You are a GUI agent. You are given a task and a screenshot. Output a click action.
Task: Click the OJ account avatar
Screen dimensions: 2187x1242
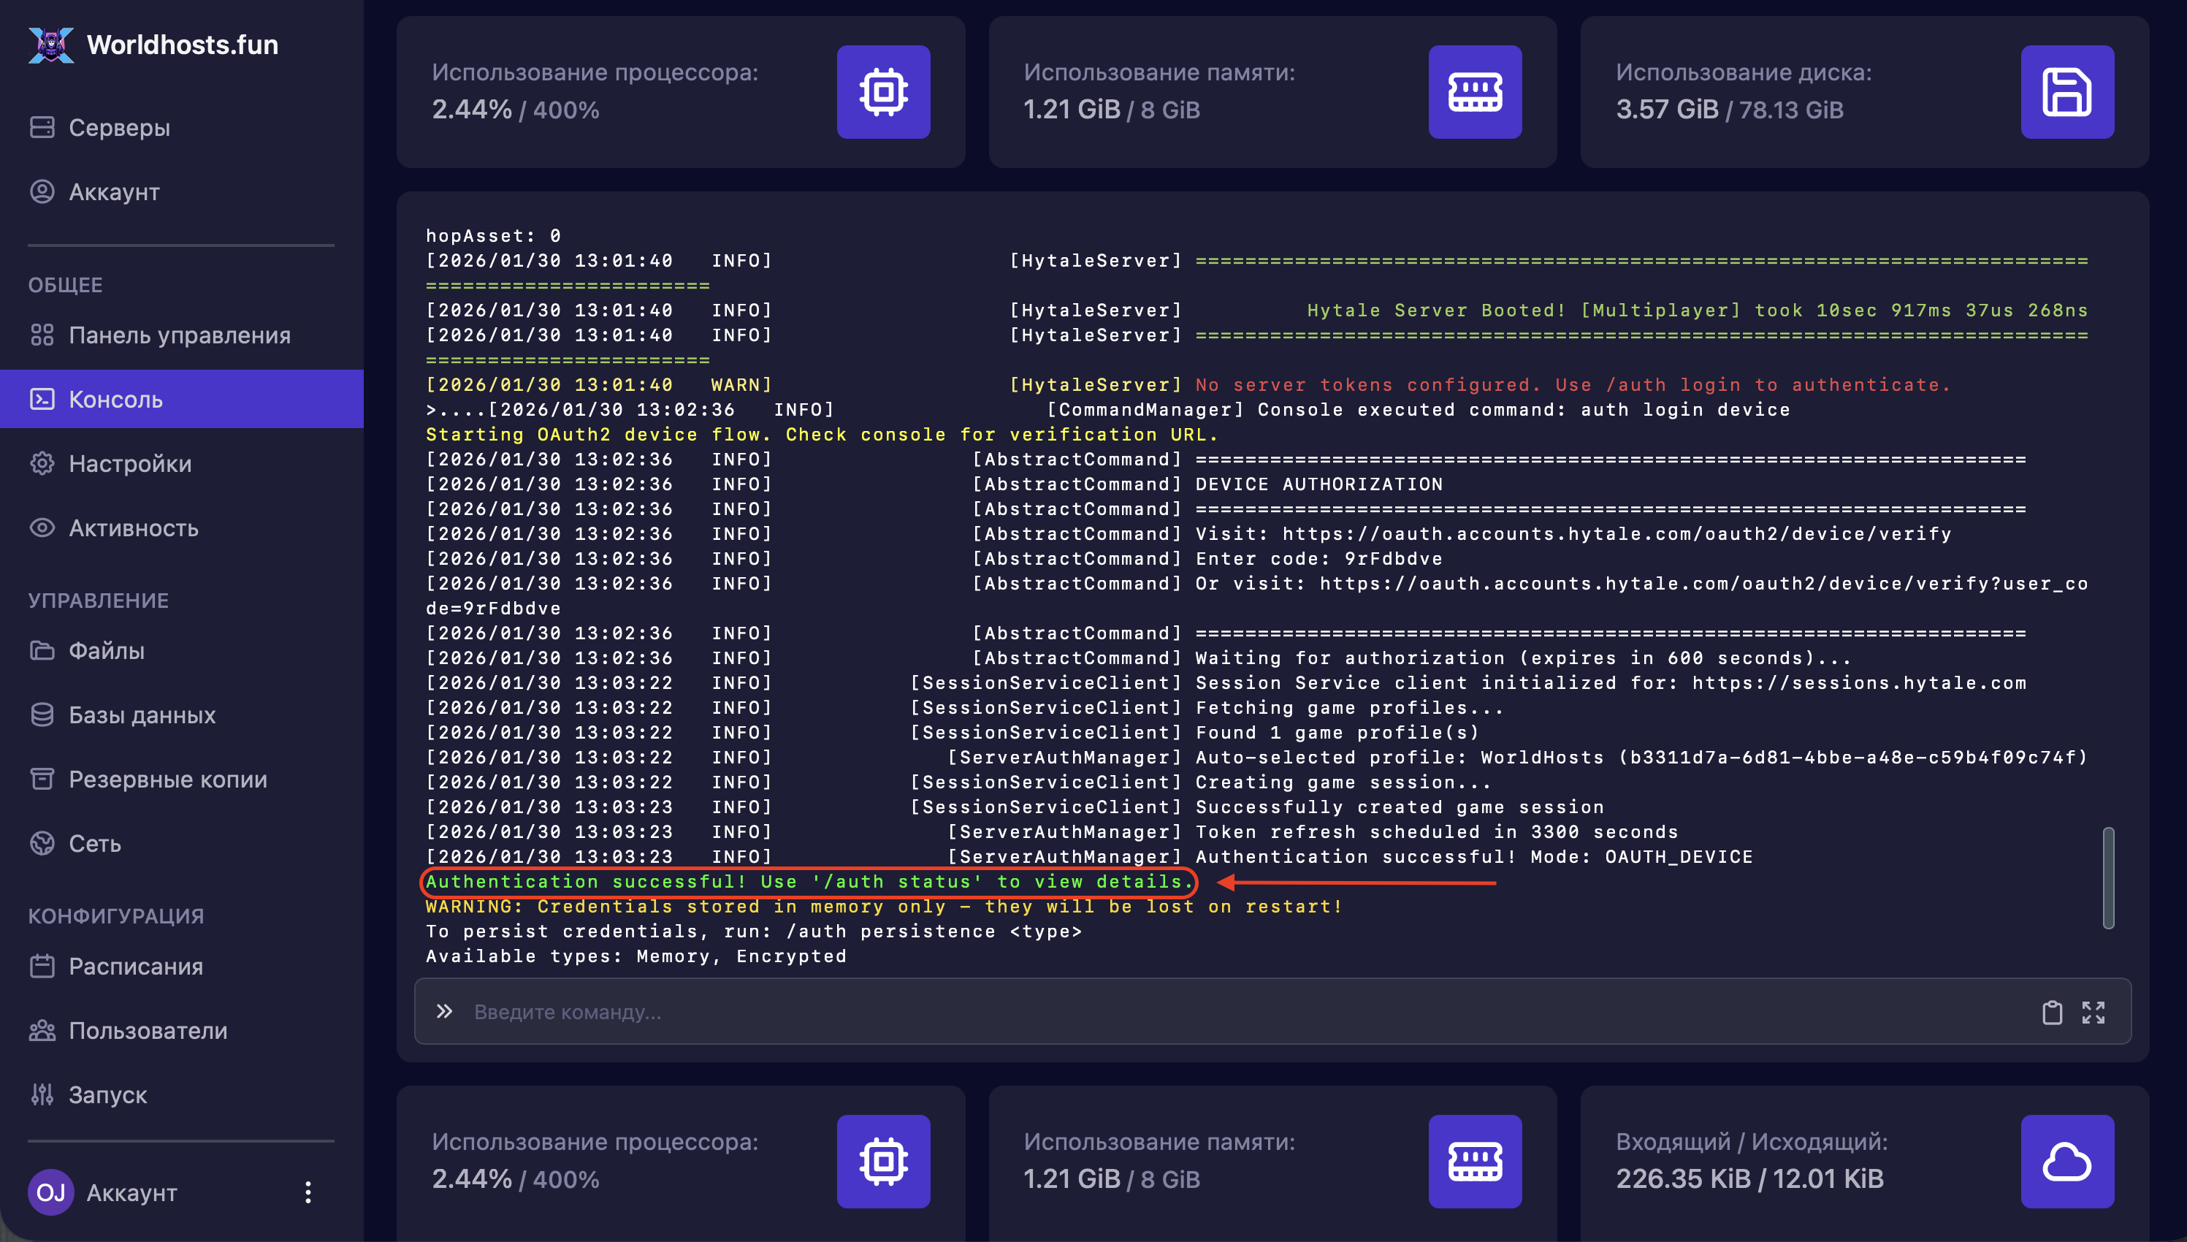[50, 1192]
